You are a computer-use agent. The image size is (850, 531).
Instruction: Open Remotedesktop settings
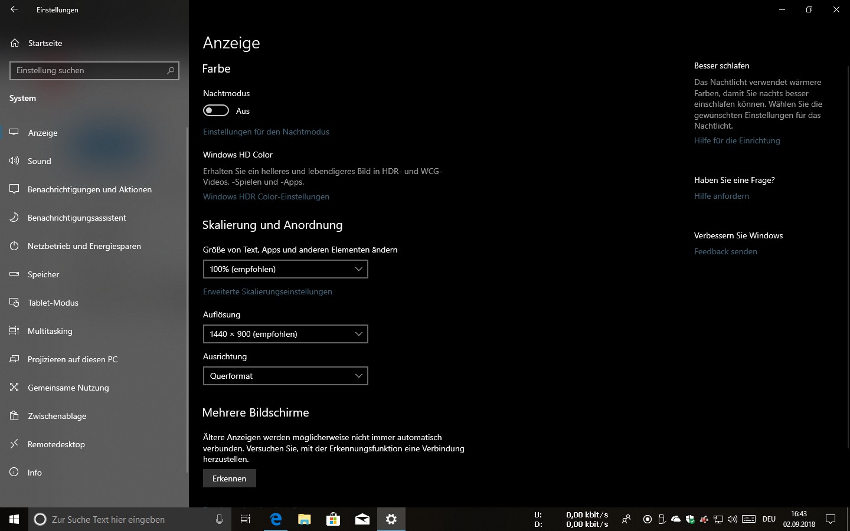tap(94, 444)
